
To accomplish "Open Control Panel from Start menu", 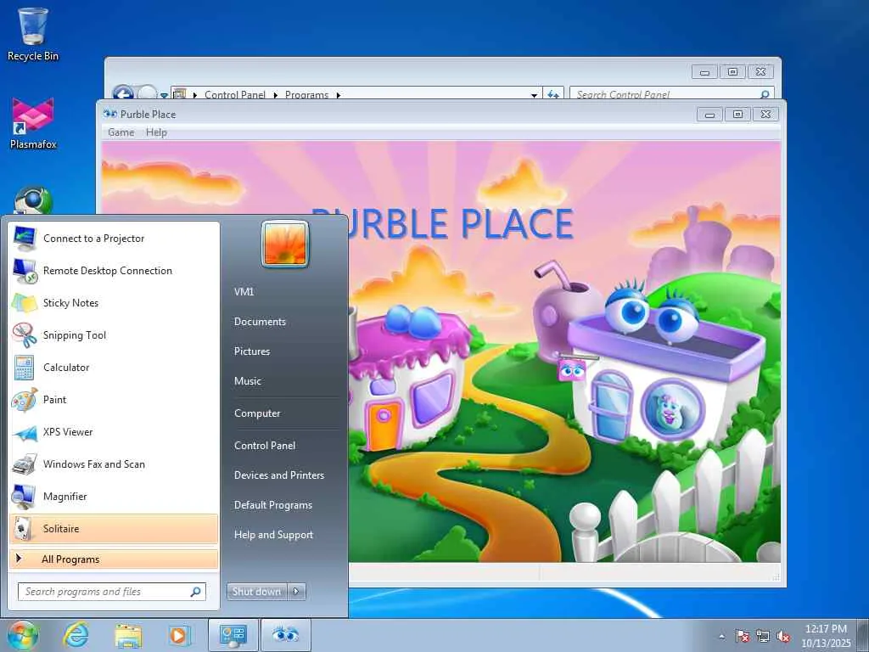I will [x=265, y=445].
